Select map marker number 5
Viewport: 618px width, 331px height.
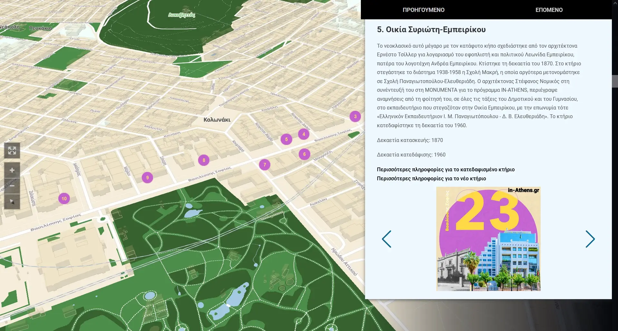pyautogui.click(x=286, y=139)
